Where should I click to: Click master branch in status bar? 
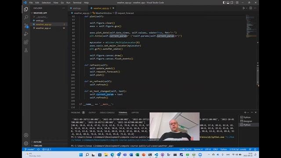[29, 149]
